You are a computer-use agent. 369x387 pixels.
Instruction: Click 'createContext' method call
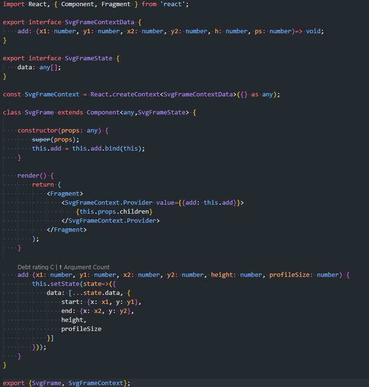[136, 94]
